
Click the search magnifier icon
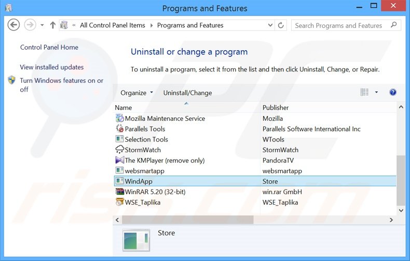click(393, 25)
